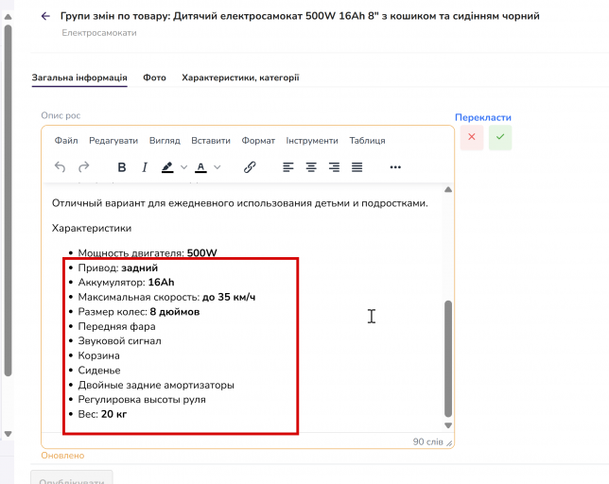
Task: Open text color dropdown arrow
Action: pos(217,167)
